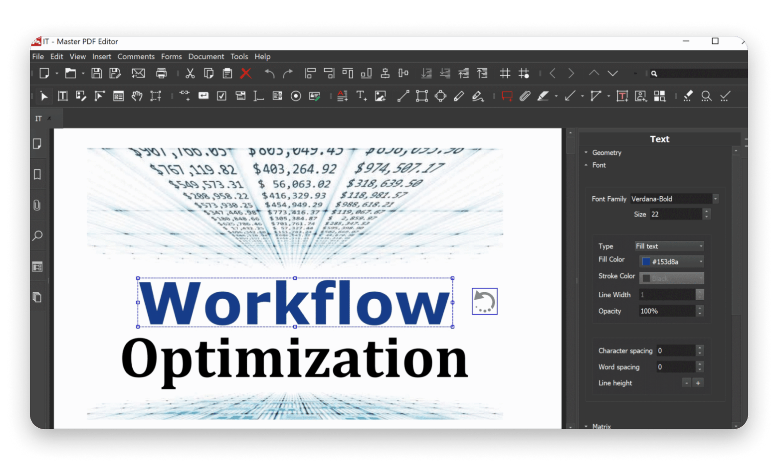Open the Bookmarks panel in left sidebar
Image resolution: width=778 pixels, height=469 pixels.
click(x=37, y=175)
